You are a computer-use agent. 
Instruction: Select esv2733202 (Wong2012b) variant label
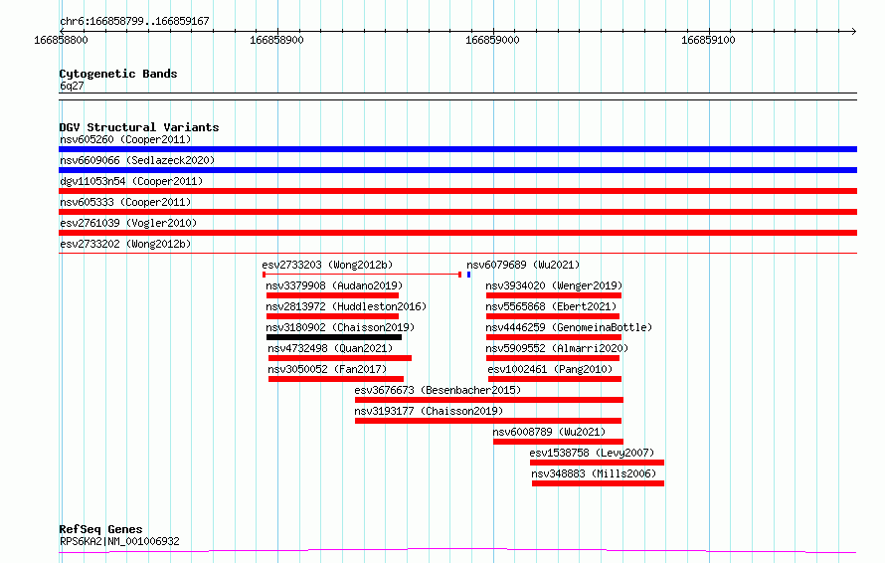125,244
